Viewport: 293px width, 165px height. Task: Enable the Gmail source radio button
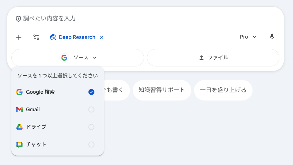91,110
